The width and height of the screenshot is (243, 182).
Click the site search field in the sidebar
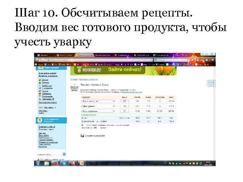point(49,154)
